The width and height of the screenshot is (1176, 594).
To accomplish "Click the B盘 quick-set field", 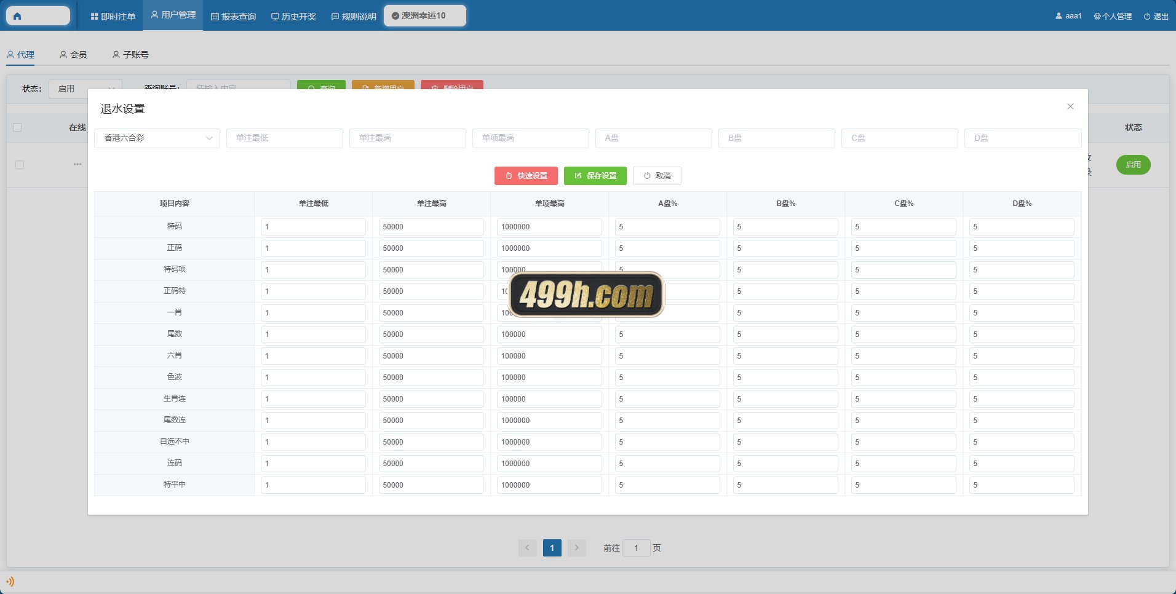I will (776, 138).
